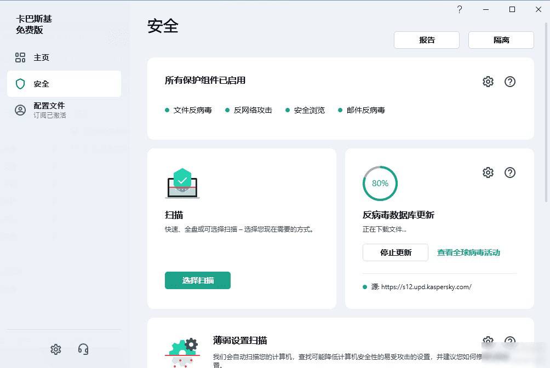The width and height of the screenshot is (550, 368).
Task: Click 所有保护组件已启用 status heading
Action: coord(205,81)
